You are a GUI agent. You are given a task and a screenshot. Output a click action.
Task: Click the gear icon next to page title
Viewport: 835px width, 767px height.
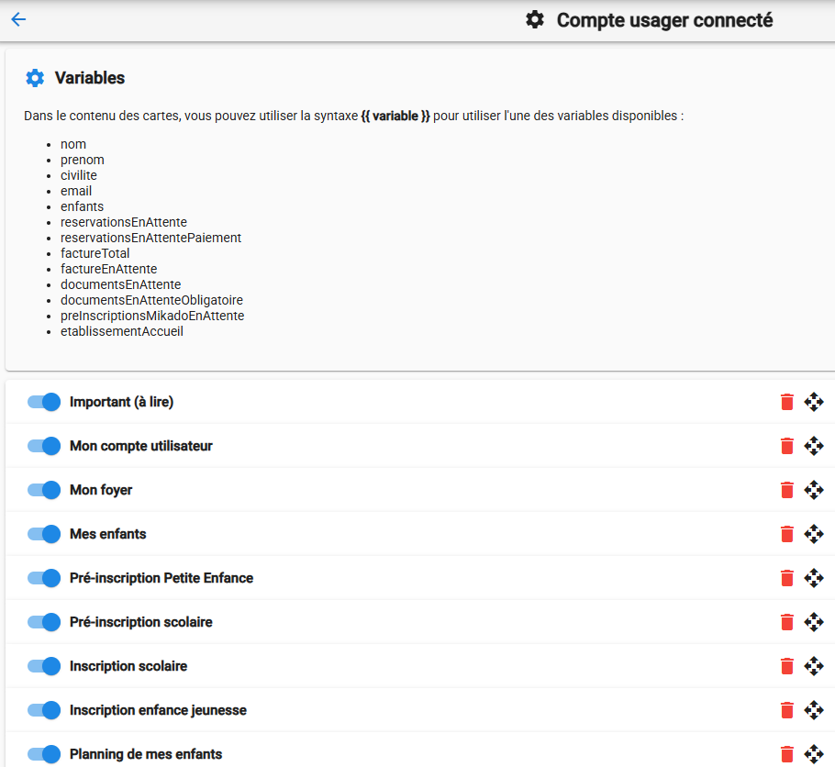[535, 20]
